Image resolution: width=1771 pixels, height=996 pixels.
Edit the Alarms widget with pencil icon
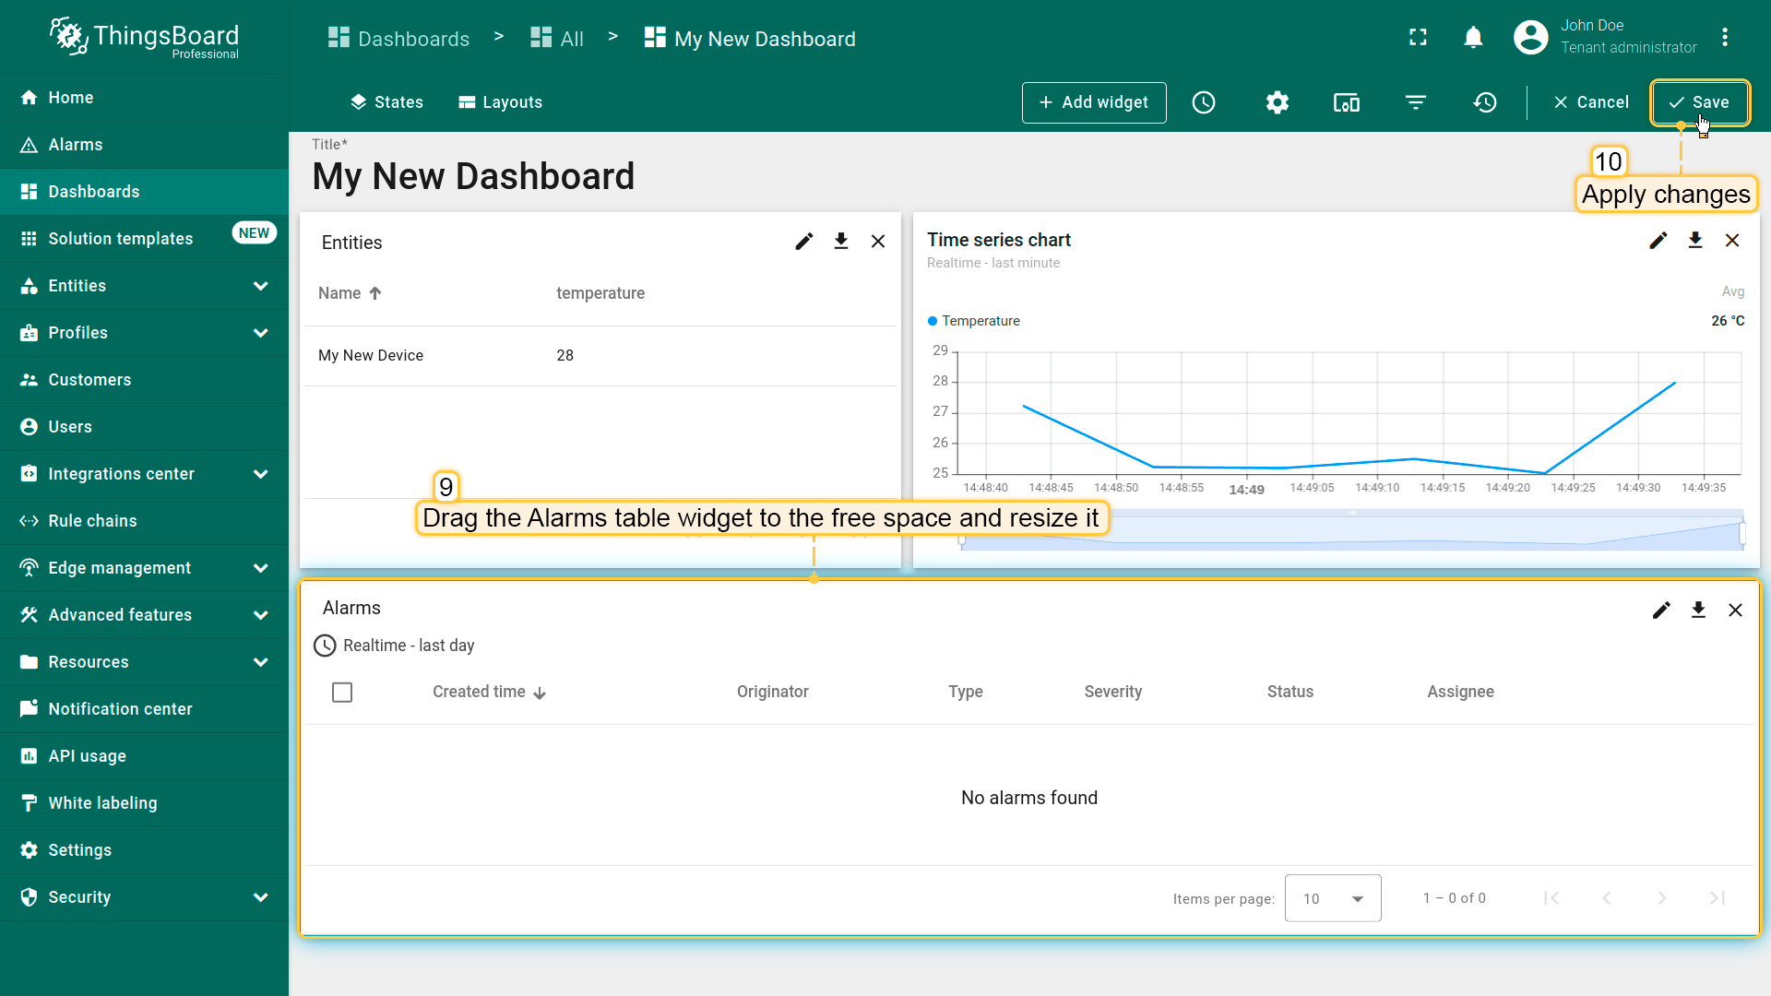coord(1661,611)
